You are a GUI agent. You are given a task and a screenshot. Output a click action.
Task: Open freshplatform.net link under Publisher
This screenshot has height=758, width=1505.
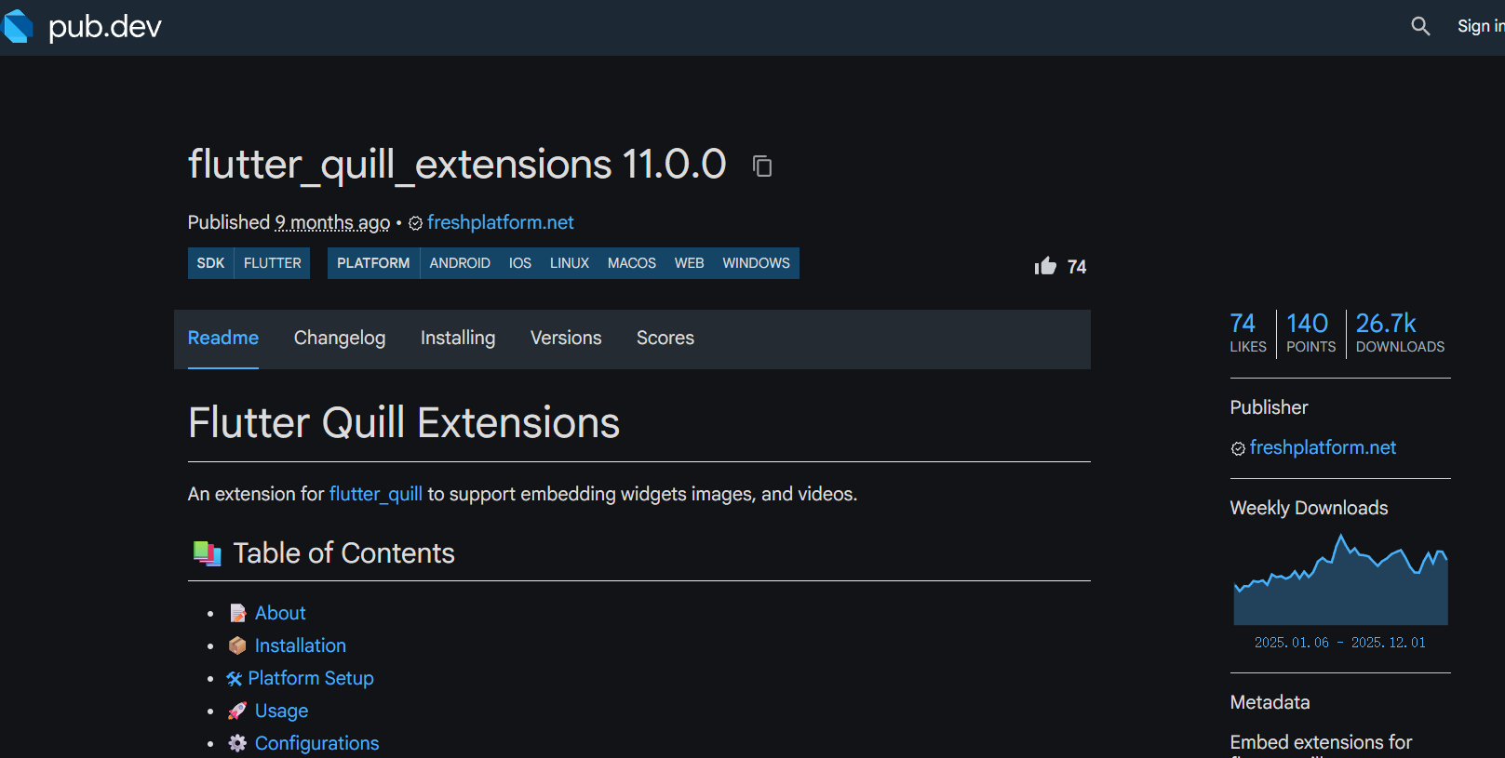[x=1322, y=447]
